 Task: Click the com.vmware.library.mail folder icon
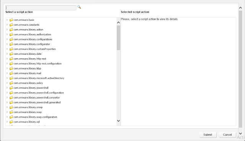point(11,73)
